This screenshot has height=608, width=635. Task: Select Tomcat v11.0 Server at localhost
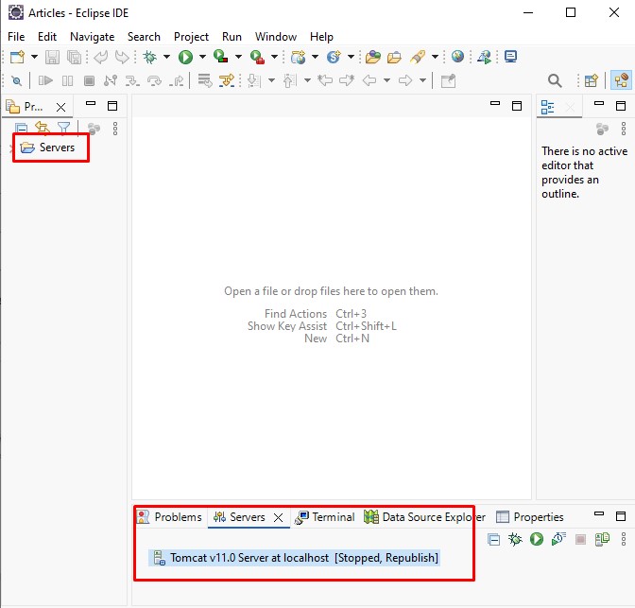295,558
